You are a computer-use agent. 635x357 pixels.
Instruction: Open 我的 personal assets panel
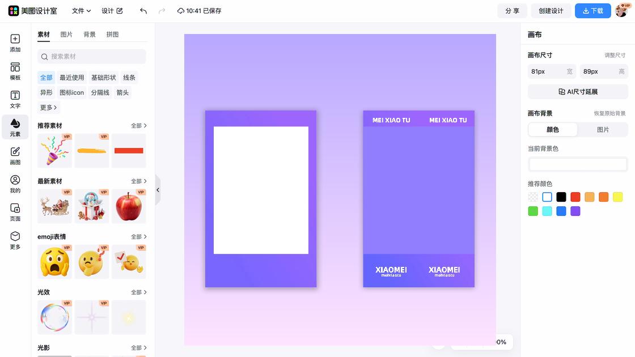[x=15, y=184]
